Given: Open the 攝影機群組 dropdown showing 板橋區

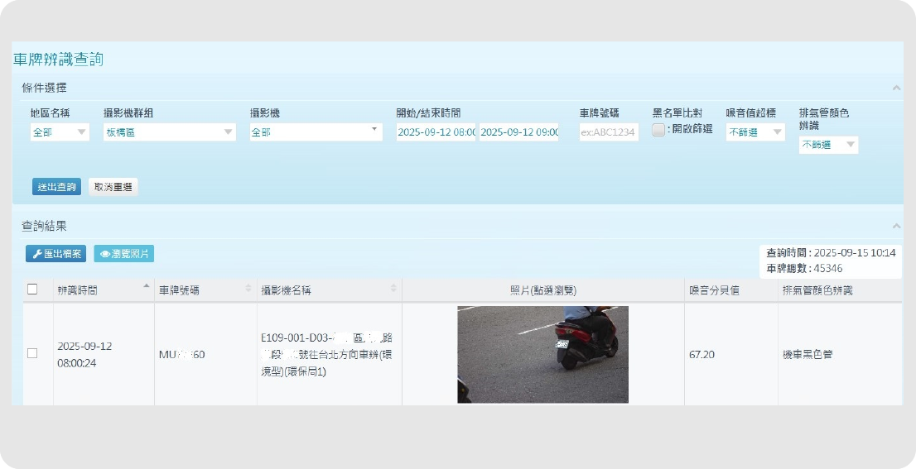Looking at the screenshot, I should click(169, 132).
